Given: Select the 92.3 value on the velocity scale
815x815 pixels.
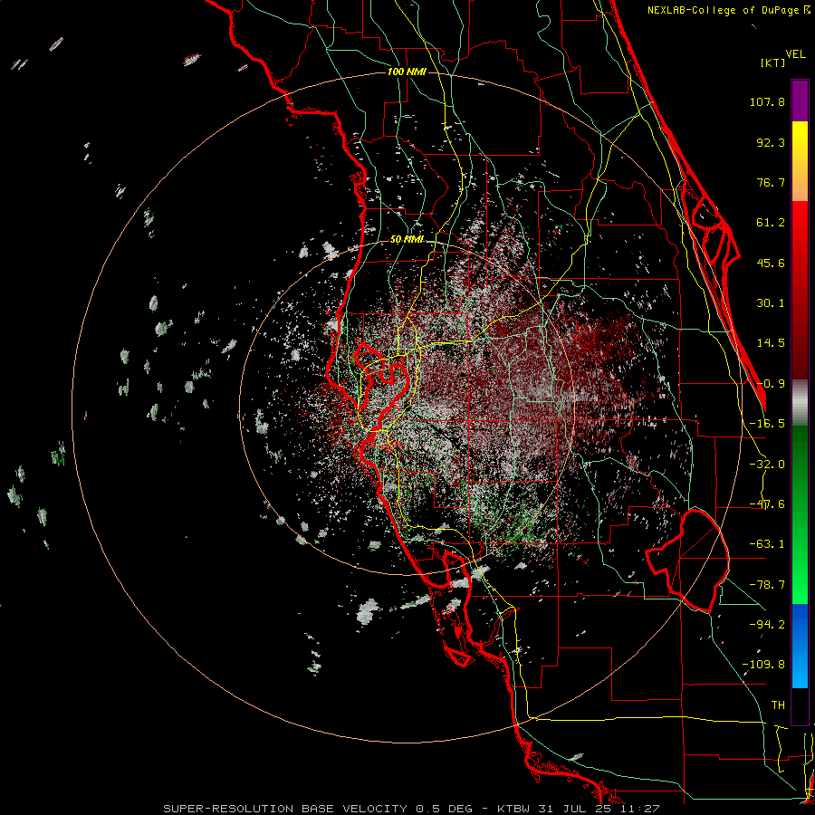Looking at the screenshot, I should pos(771,142).
